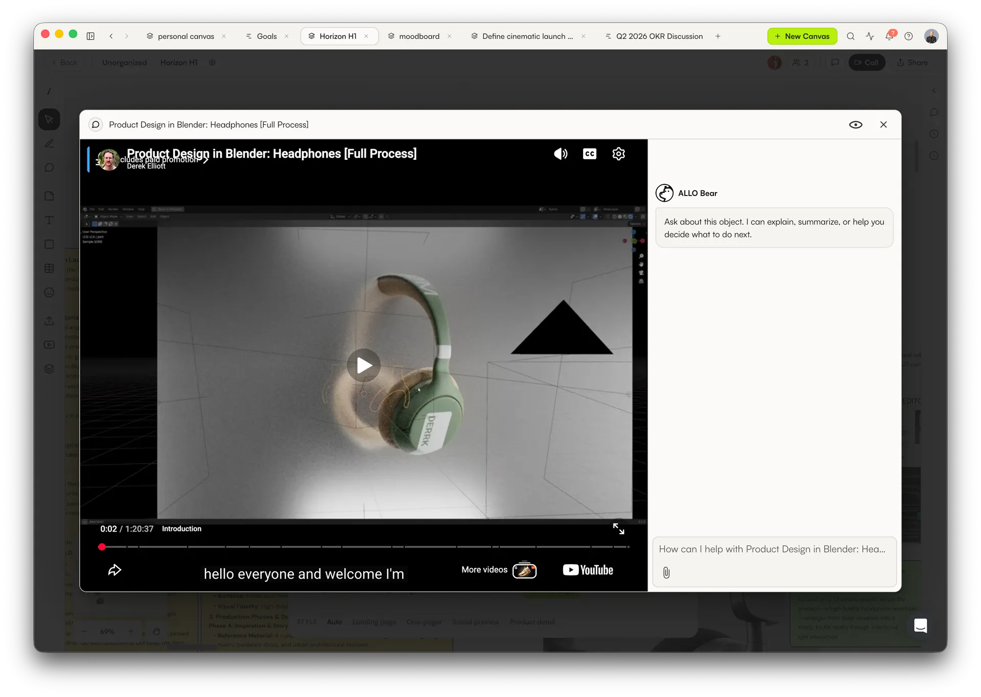Viewport: 981px width, 697px height.
Task: Open the video settings gear
Action: [619, 154]
